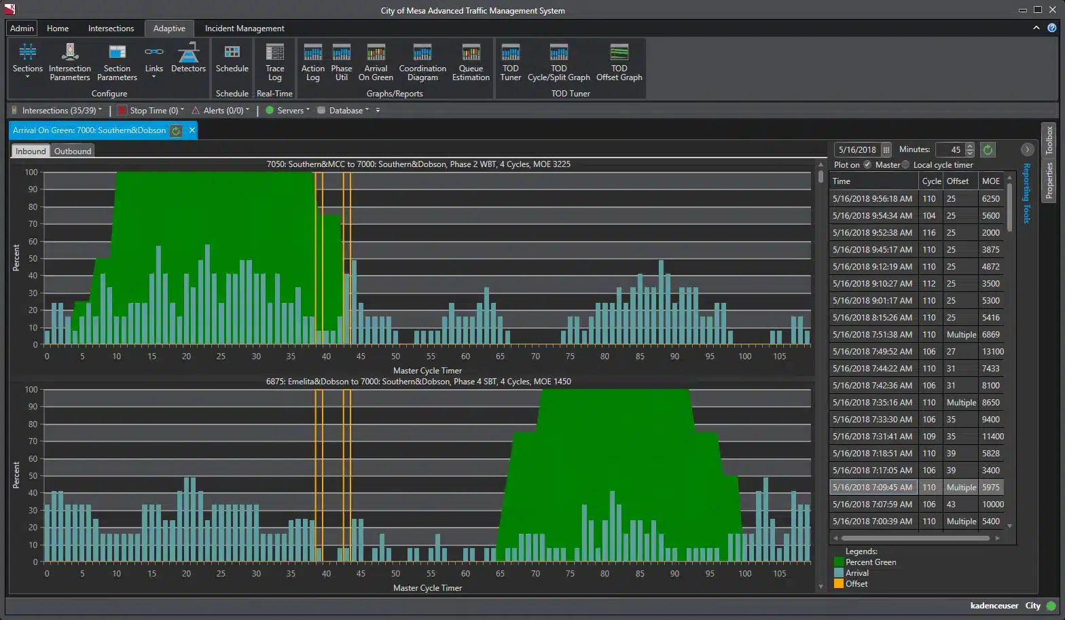Open the Servers status dropdown

click(291, 111)
